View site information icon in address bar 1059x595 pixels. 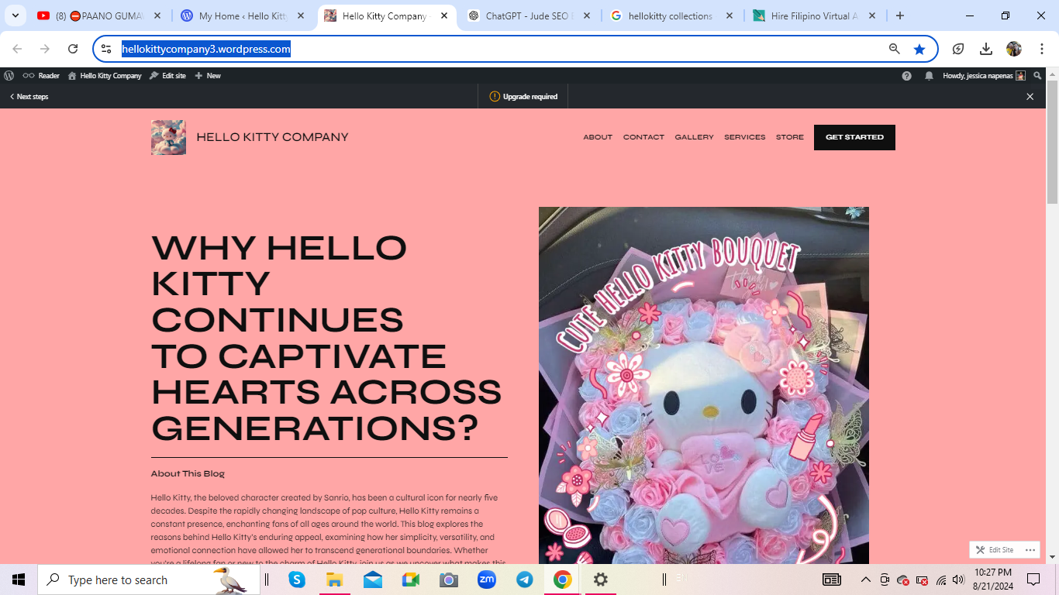[107, 49]
